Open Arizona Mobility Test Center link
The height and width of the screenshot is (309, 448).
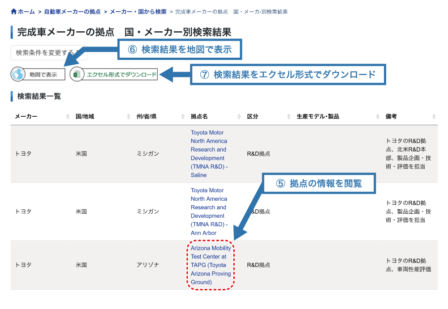pyautogui.click(x=211, y=265)
